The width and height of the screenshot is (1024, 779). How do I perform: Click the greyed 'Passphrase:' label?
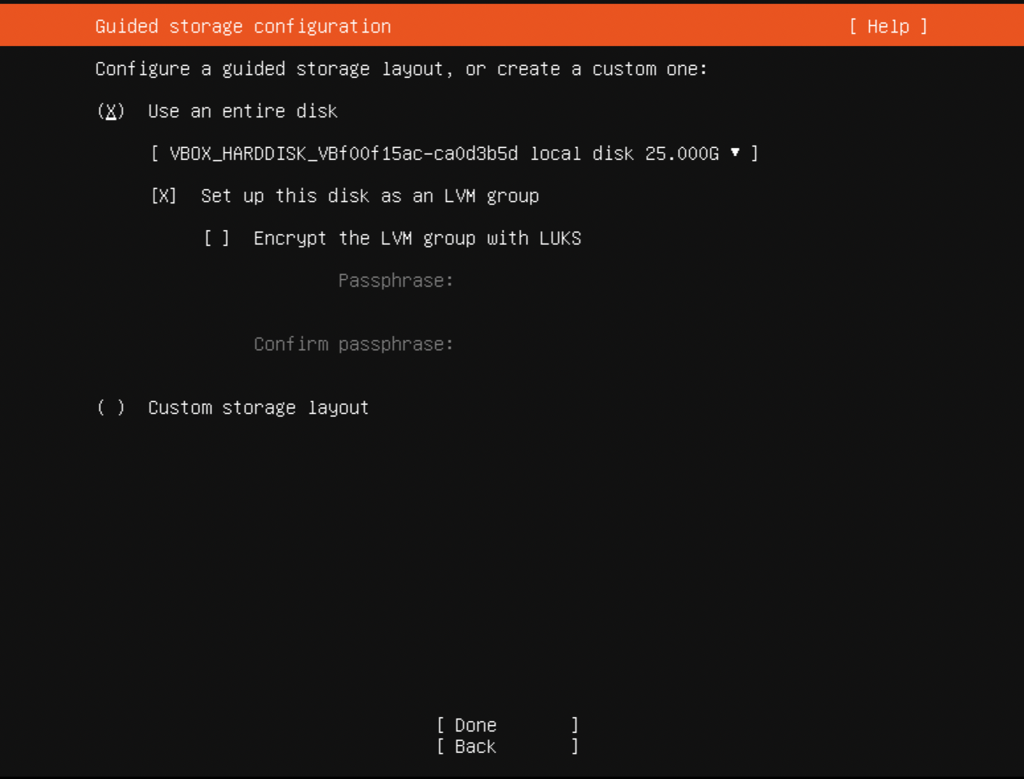pos(396,281)
